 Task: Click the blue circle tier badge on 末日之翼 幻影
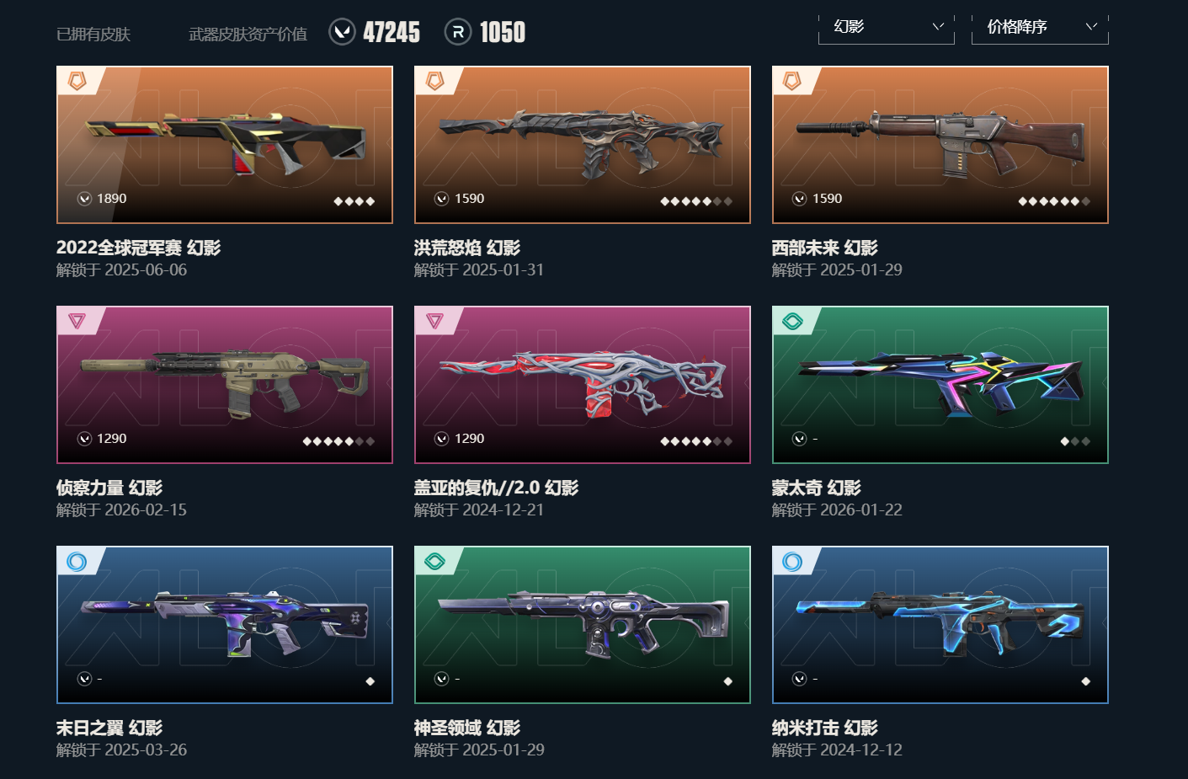point(77,561)
